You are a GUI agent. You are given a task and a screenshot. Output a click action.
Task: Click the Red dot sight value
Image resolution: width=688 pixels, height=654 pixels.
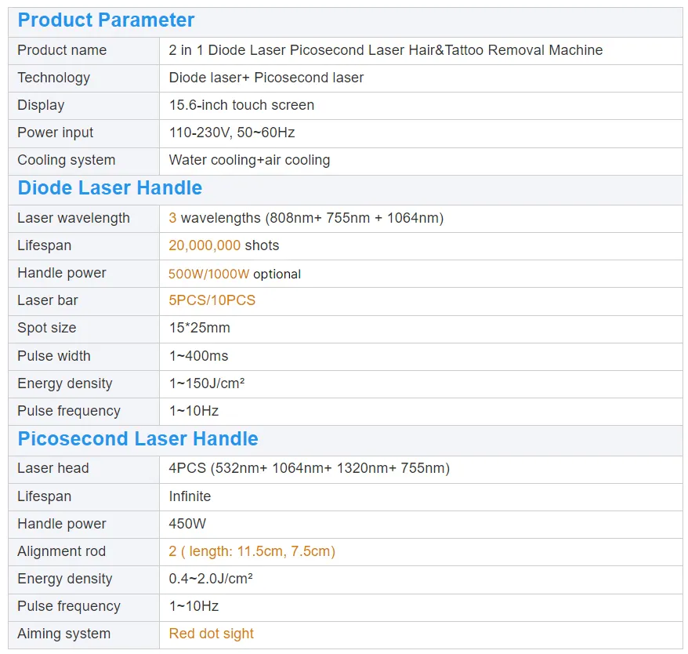[211, 634]
